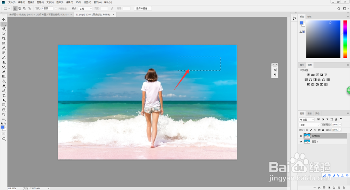
Task: Pick a color in the color field
Action: (323, 39)
